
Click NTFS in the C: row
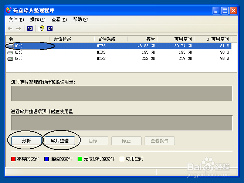point(101,46)
